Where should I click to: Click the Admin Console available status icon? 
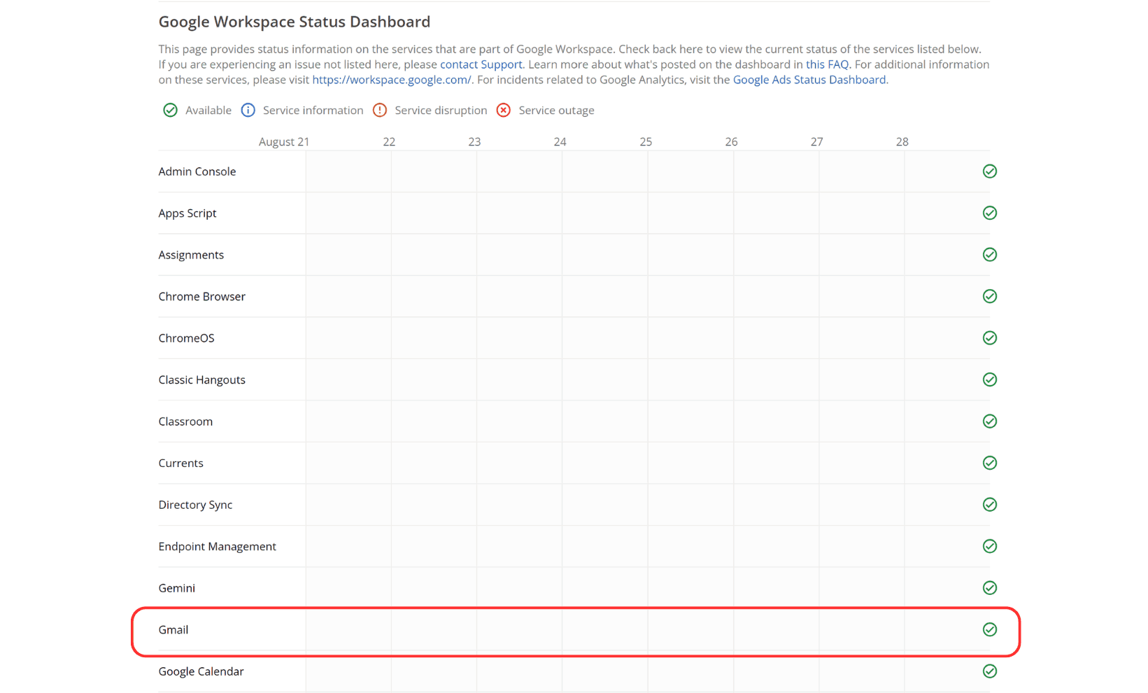989,171
